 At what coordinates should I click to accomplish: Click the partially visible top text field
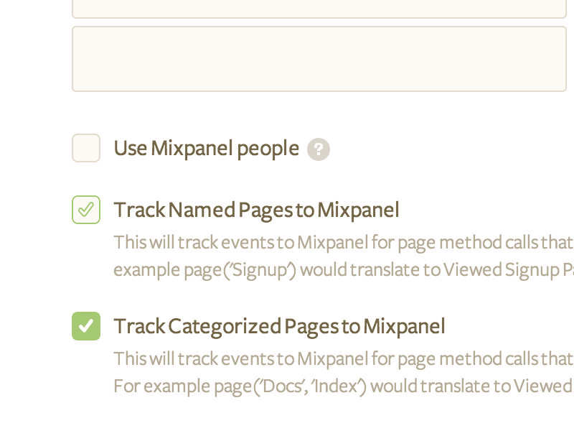(x=319, y=9)
